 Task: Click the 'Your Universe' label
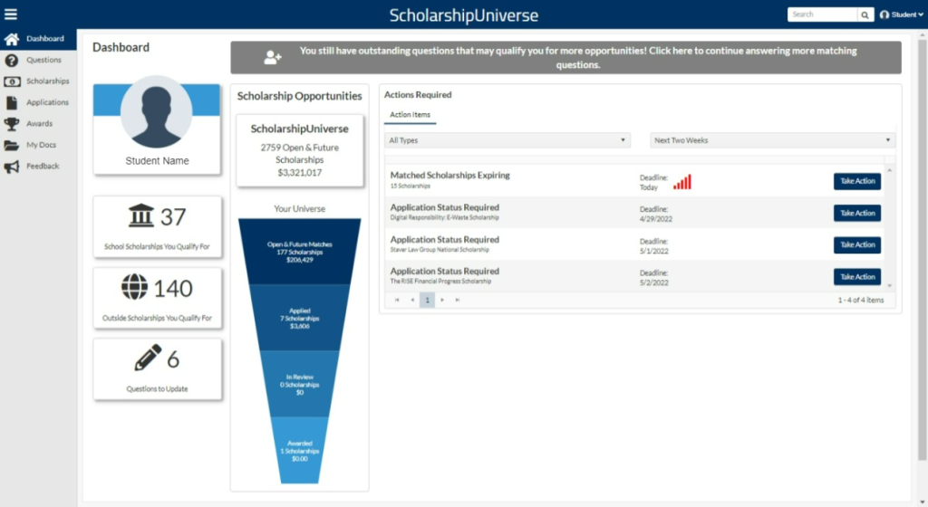point(299,208)
